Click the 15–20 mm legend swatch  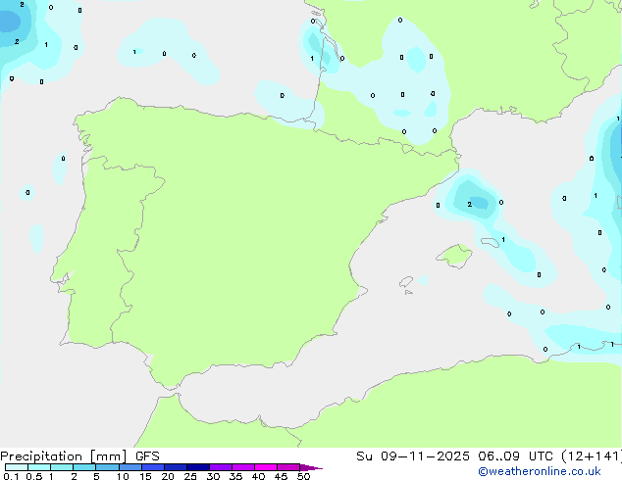[x=153, y=467]
